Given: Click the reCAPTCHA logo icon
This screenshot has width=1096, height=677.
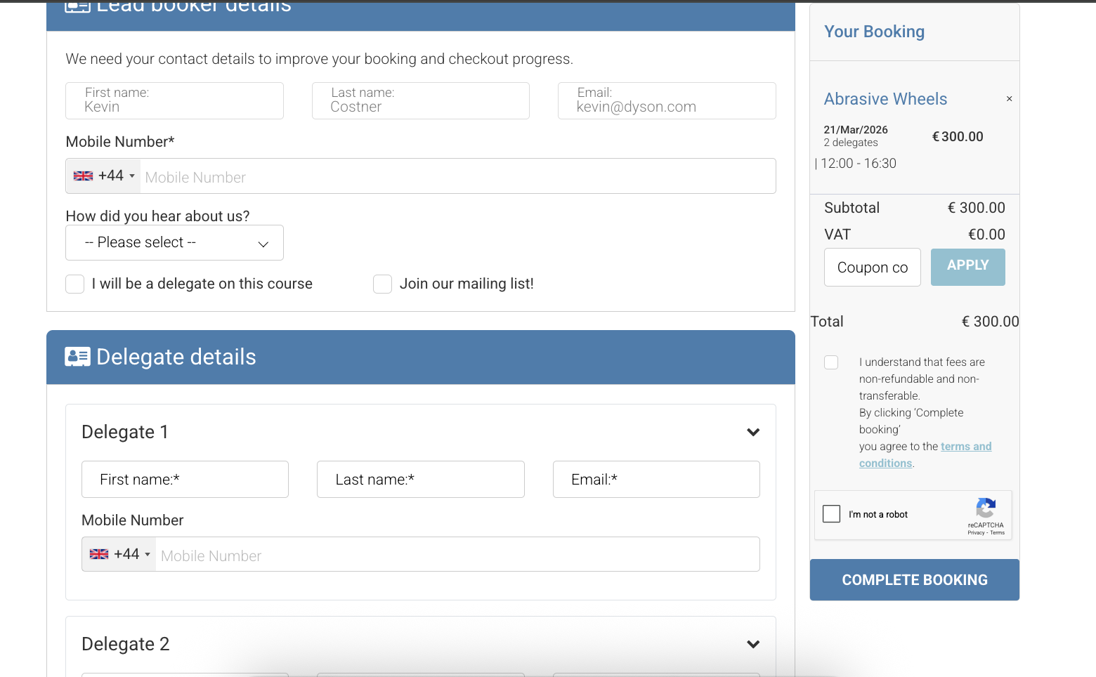Looking at the screenshot, I should (x=986, y=508).
